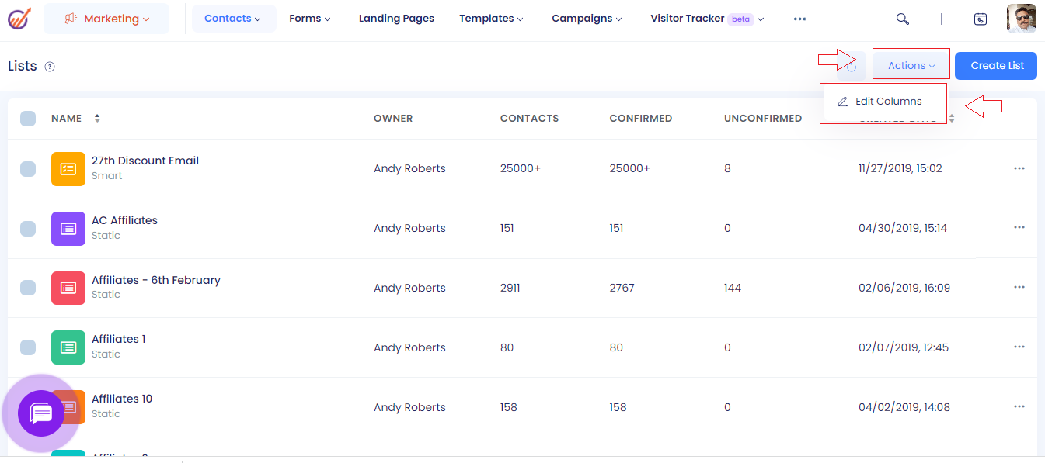The width and height of the screenshot is (1045, 463).
Task: Click the 27th Discount Email list icon
Action: tap(68, 168)
